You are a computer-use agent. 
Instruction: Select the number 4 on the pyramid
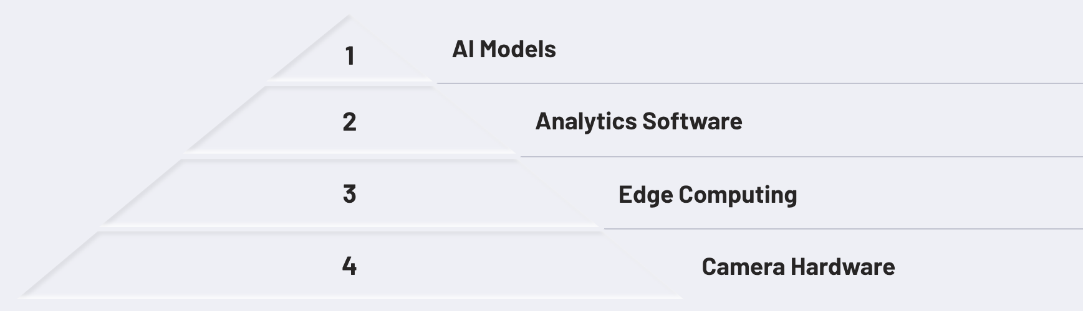click(349, 266)
